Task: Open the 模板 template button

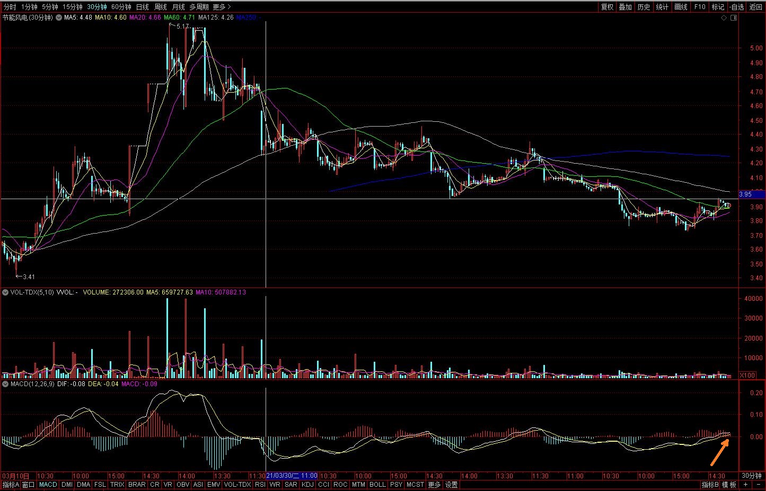Action: (729, 485)
